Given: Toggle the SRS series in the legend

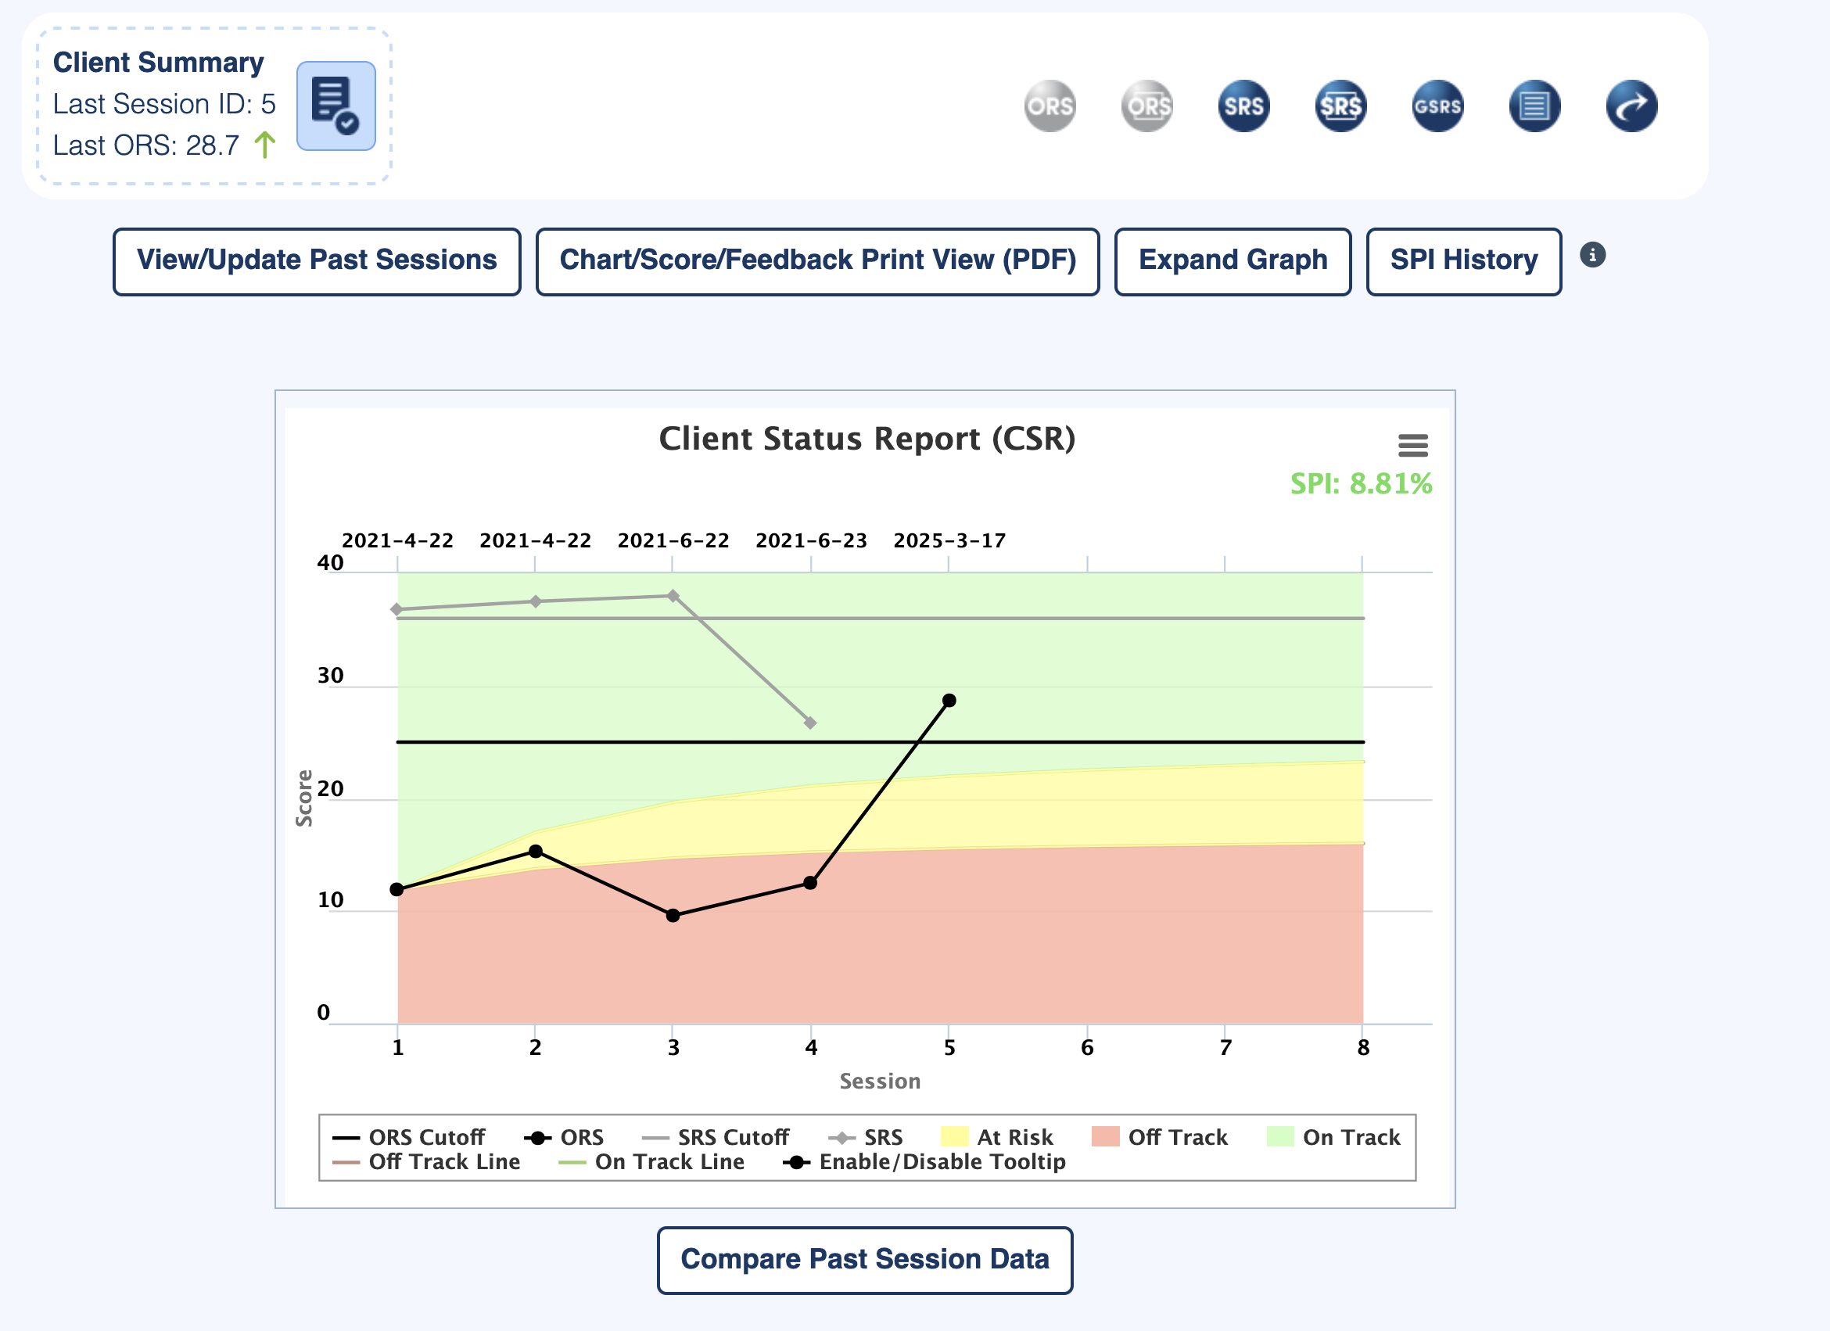Looking at the screenshot, I should point(883,1137).
